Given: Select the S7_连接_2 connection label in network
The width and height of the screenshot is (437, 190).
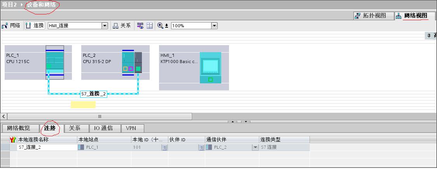Looking at the screenshot, I should click(94, 94).
